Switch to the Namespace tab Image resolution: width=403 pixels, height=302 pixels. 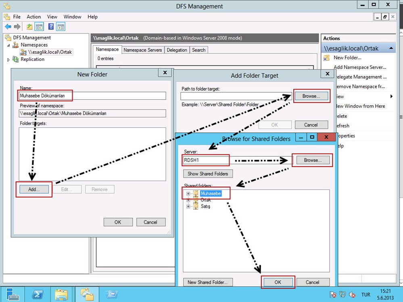click(107, 49)
